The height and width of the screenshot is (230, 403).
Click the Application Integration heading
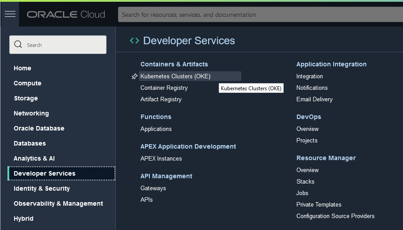(x=331, y=64)
